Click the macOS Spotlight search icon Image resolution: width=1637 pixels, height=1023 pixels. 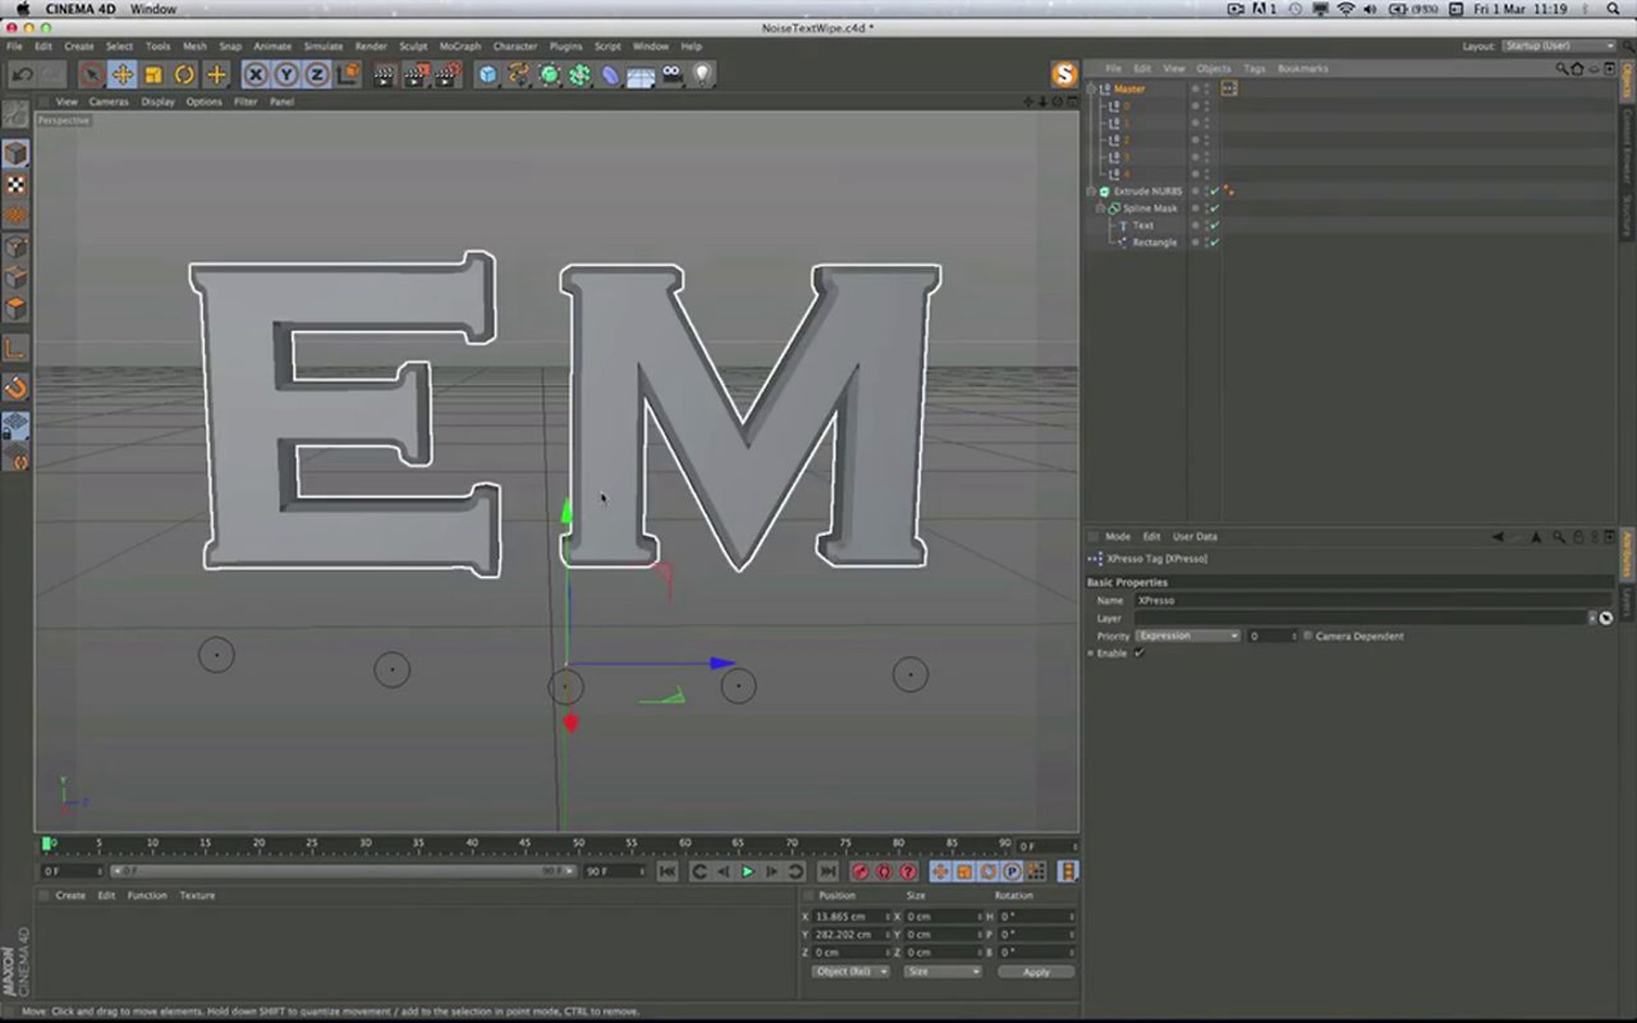point(1612,9)
